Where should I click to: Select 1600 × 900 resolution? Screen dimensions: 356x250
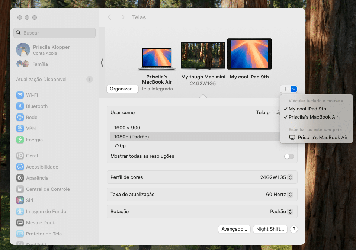tap(127, 128)
